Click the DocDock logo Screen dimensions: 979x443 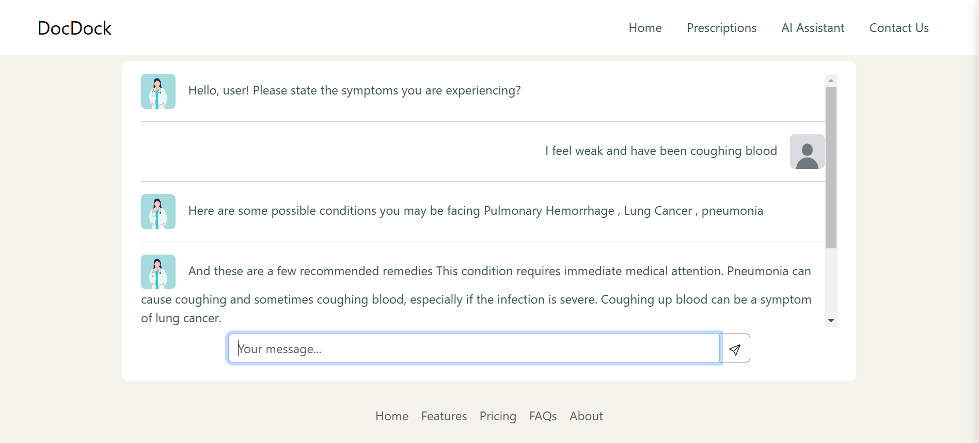pyautogui.click(x=74, y=28)
